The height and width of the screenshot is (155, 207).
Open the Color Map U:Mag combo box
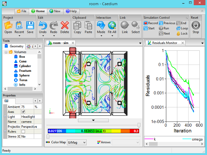77,143
